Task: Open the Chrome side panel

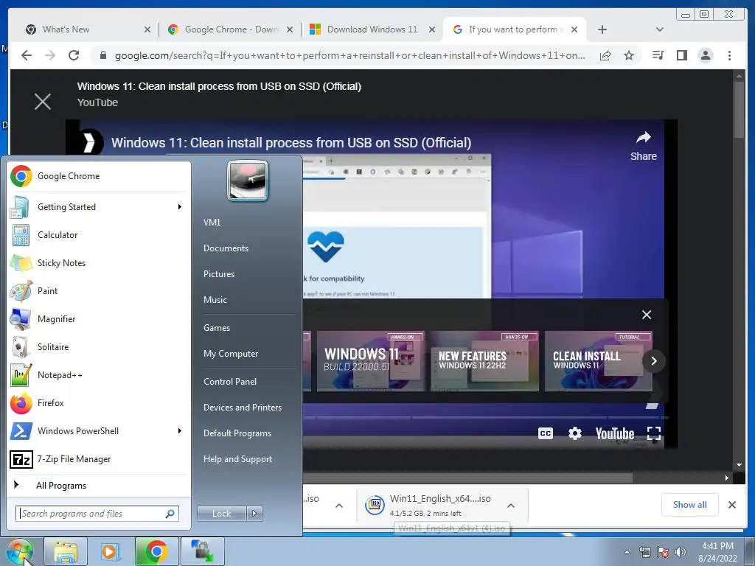Action: 682,55
